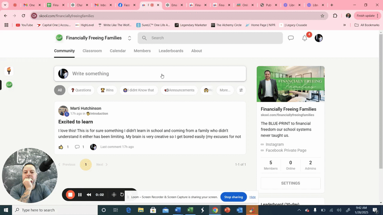
Task: Pause the Loom recording
Action: 80,194
